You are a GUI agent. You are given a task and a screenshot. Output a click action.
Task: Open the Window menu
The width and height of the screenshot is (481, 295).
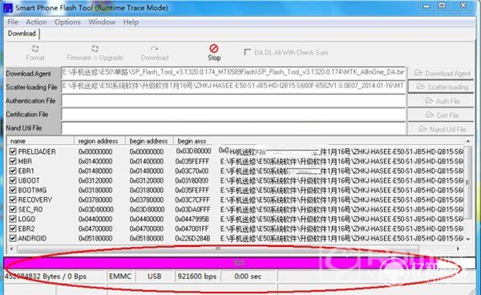coord(102,22)
